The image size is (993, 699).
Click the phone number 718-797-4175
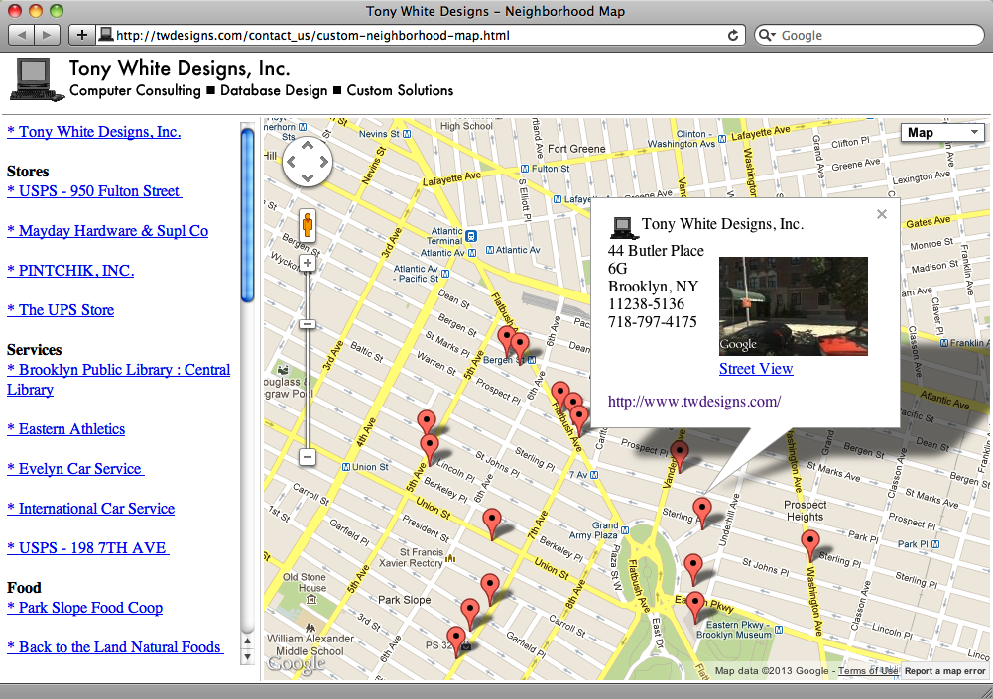pos(653,321)
